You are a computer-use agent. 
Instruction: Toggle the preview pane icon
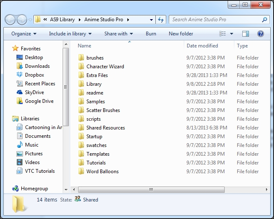tap(246, 34)
